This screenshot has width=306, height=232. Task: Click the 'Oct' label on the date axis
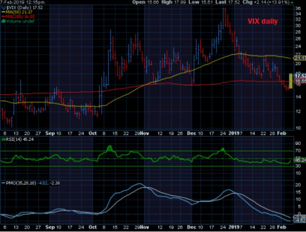pos(93,133)
